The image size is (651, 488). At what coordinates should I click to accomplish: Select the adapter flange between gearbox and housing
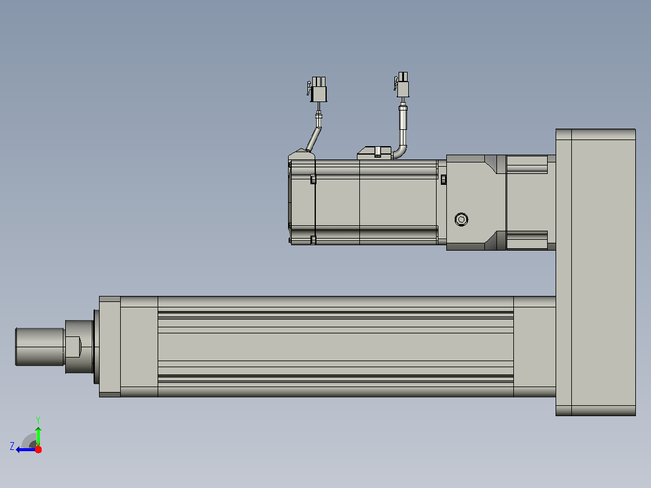click(x=531, y=203)
